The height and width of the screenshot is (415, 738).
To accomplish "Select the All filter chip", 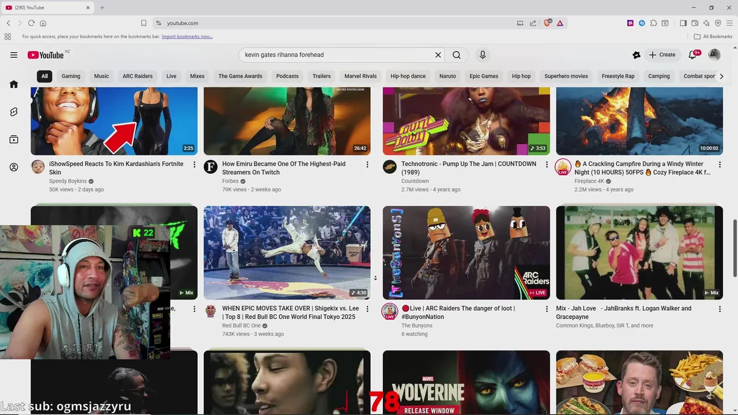I will [x=44, y=76].
